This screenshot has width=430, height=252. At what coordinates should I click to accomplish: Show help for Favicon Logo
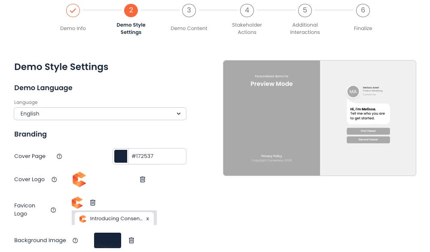(53, 210)
